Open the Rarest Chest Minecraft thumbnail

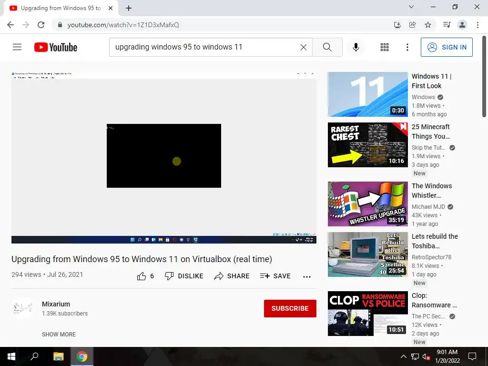click(x=367, y=145)
